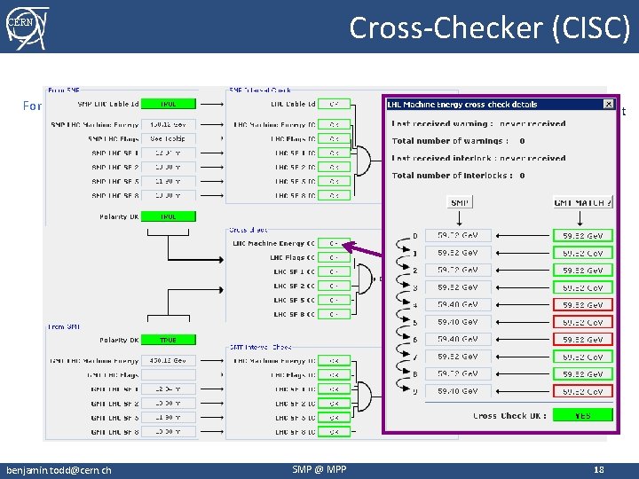Select the SMP energy field in row 0
The width and height of the screenshot is (639, 479).
pos(458,235)
